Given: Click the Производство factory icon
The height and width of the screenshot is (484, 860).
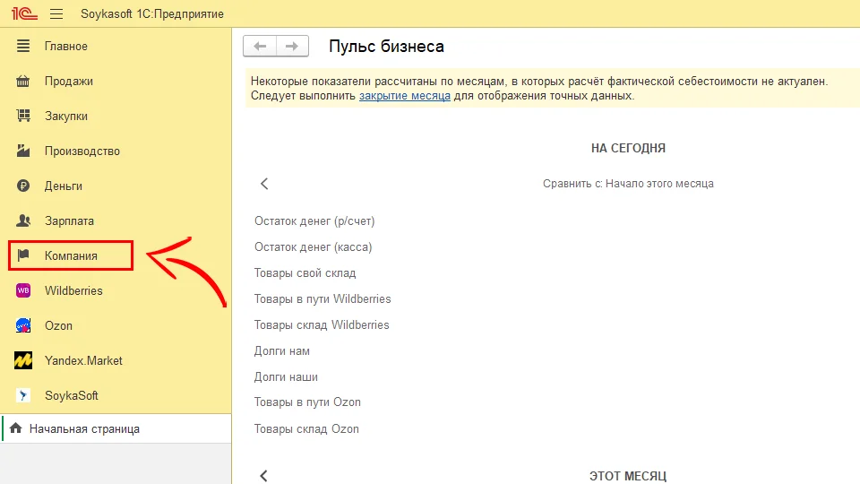Looking at the screenshot, I should 24,151.
